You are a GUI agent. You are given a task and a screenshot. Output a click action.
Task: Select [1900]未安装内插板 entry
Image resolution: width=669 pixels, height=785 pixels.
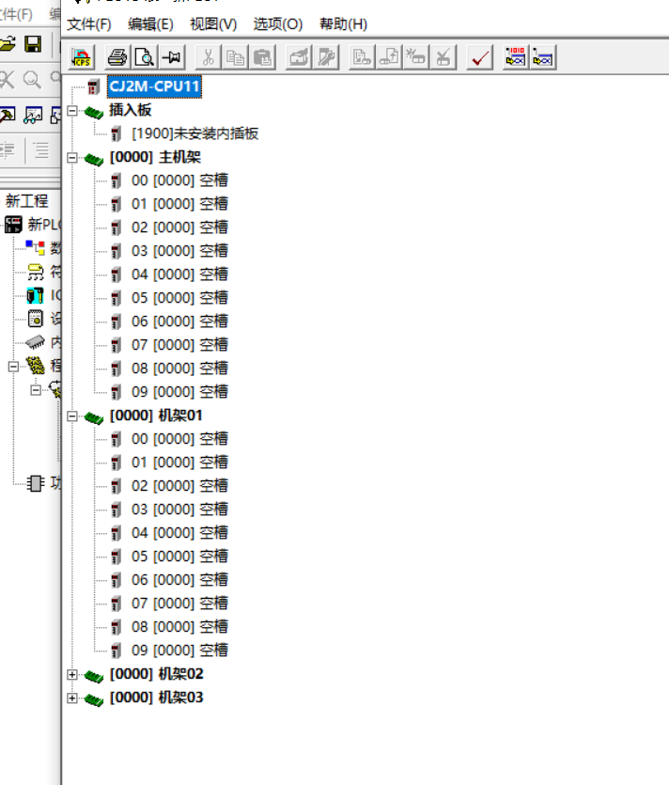point(194,134)
